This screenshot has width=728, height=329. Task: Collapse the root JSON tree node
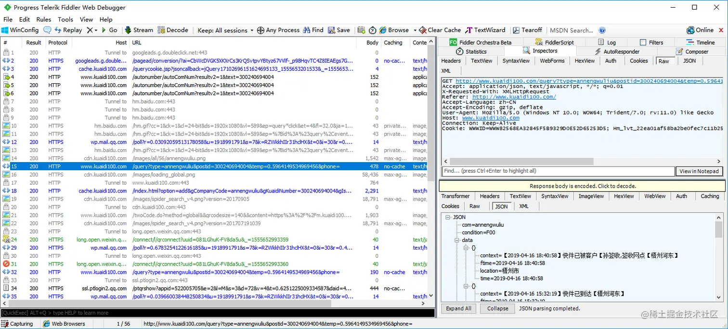(447, 217)
